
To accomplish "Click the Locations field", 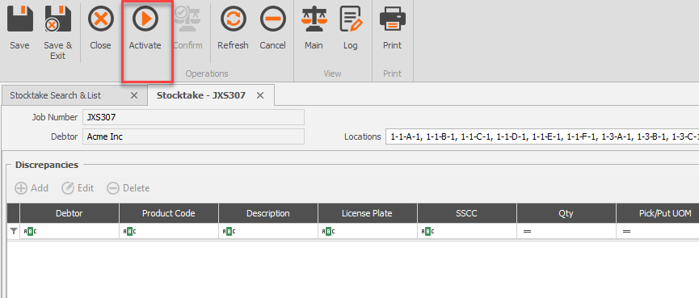I will [x=542, y=136].
